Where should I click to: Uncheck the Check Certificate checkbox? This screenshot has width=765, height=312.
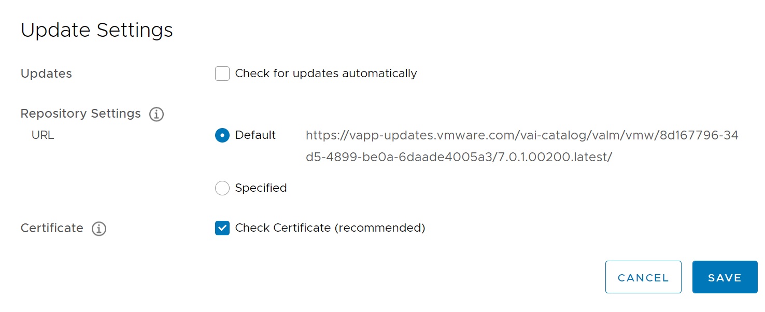point(222,228)
